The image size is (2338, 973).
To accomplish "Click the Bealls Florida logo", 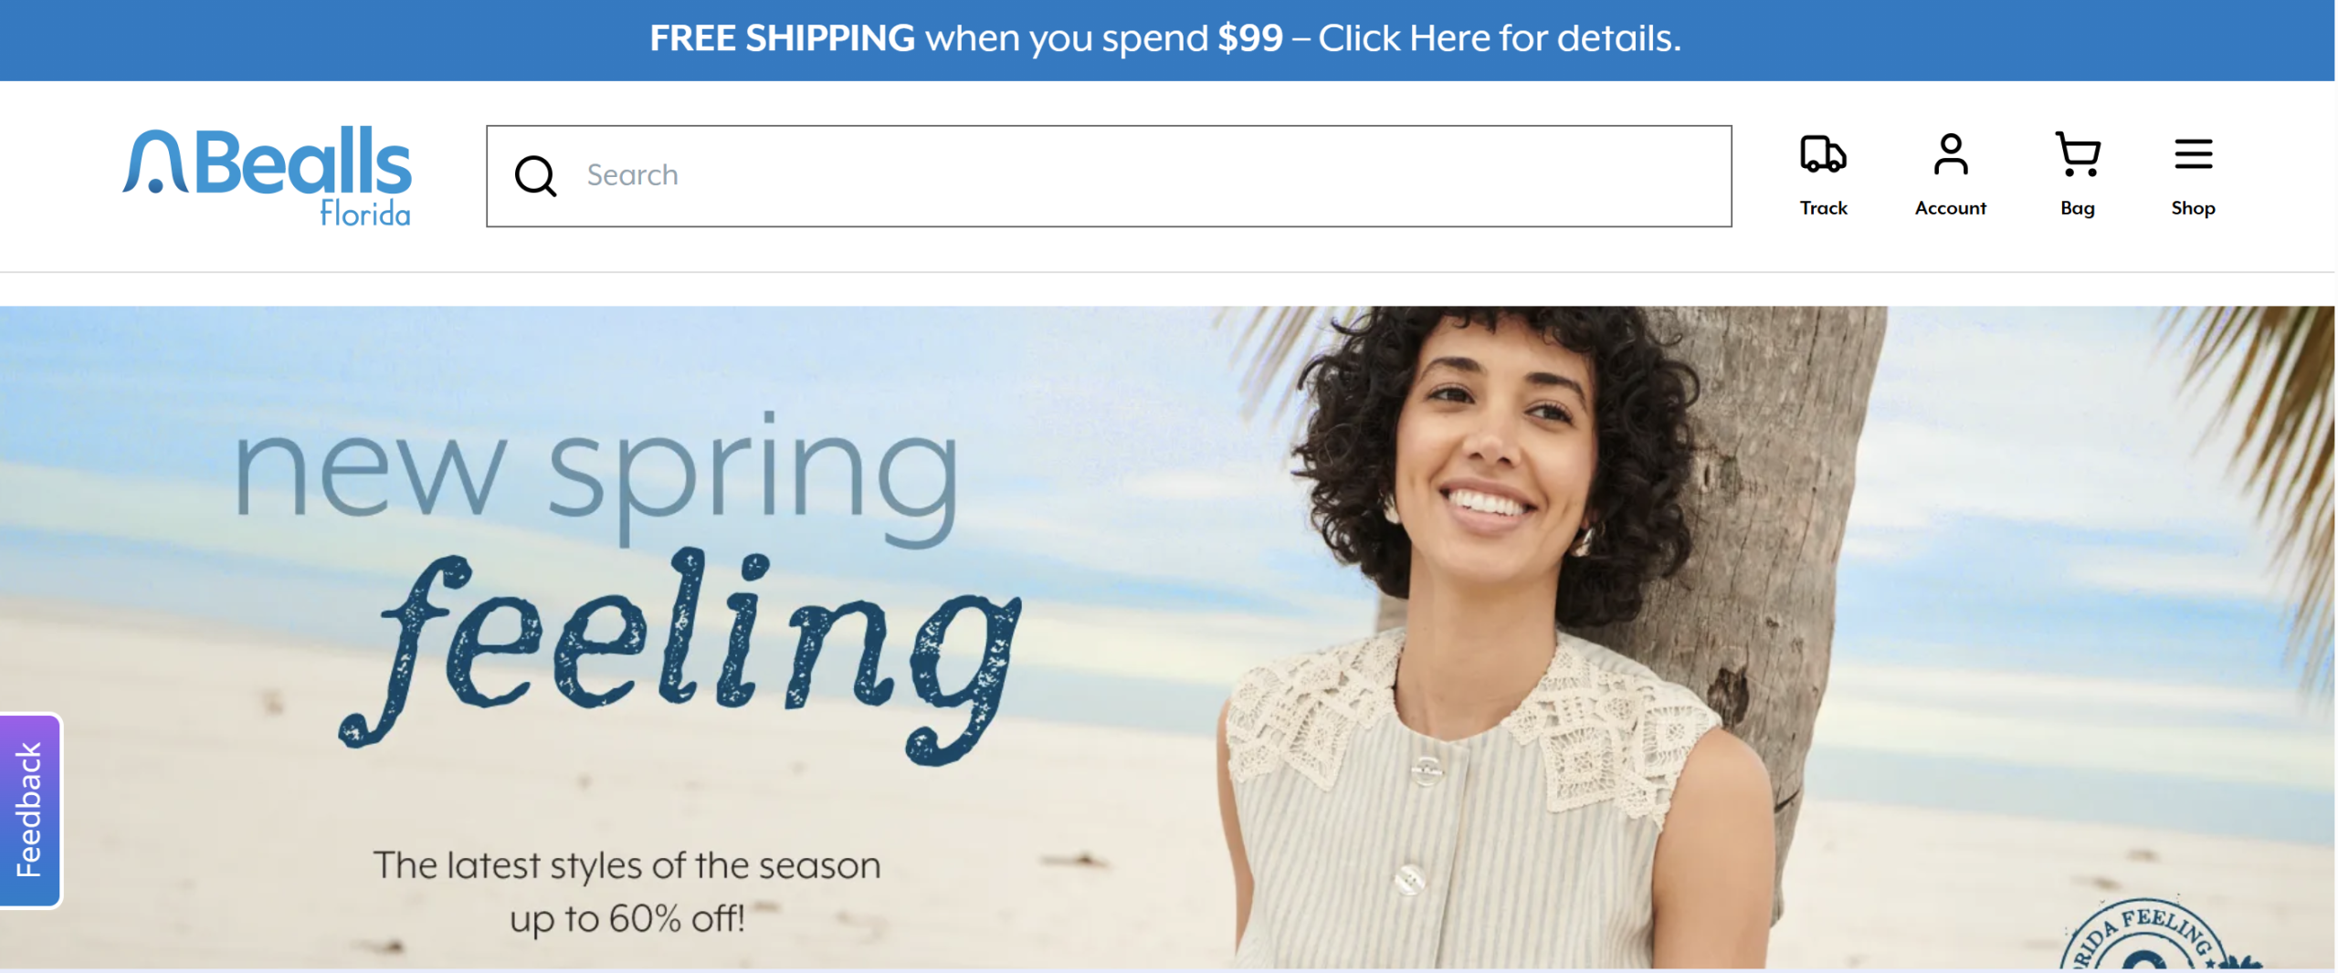I will coord(267,176).
